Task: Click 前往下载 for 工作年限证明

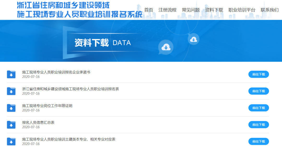Action: click(x=258, y=108)
